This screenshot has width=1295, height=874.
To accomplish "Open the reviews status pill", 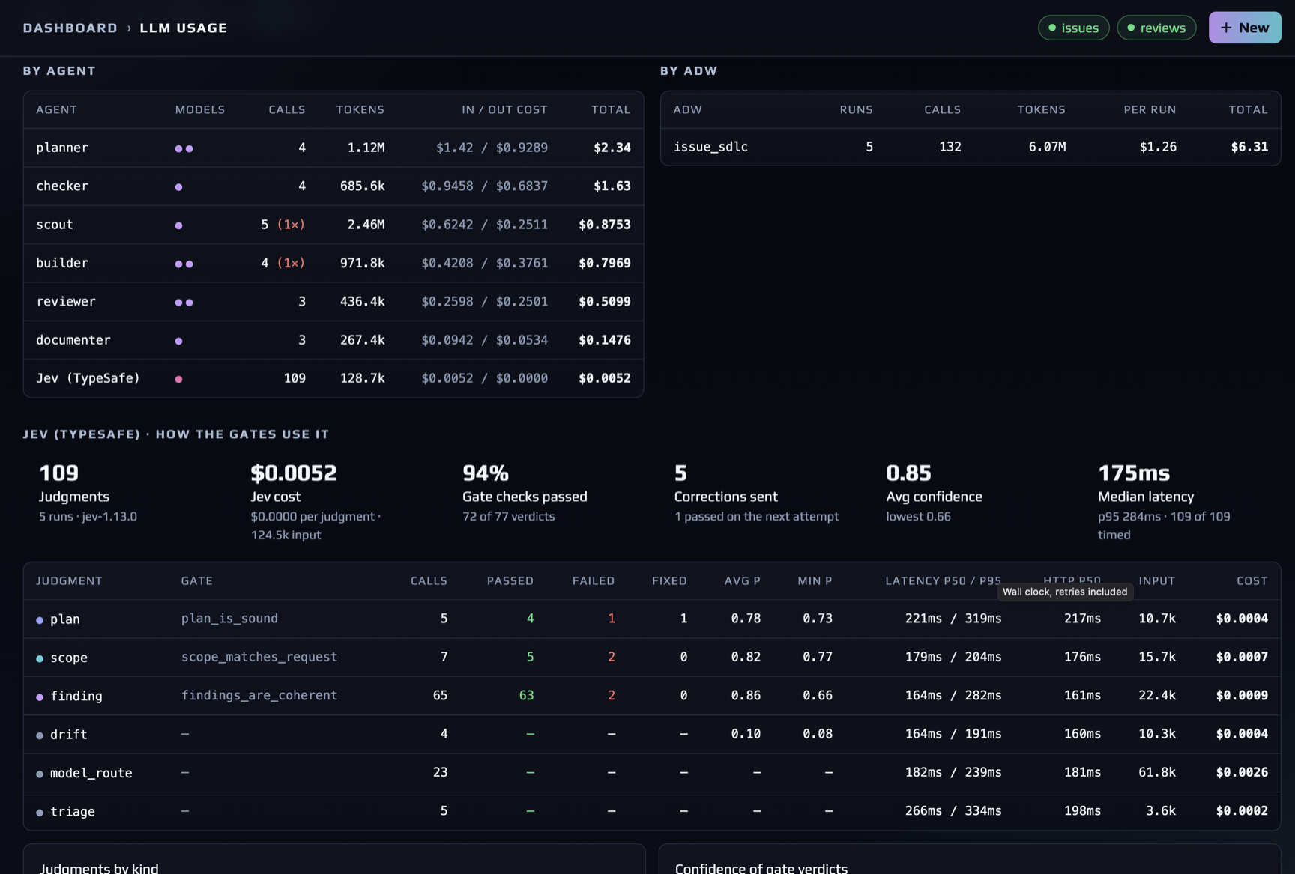I will [x=1156, y=28].
